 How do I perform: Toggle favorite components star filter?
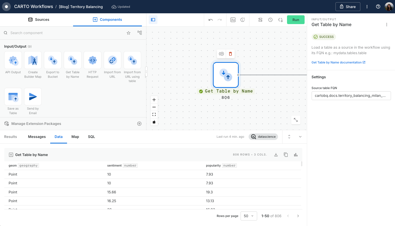pyautogui.click(x=129, y=33)
